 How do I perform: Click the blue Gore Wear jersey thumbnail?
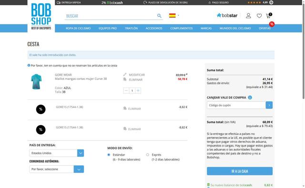pyautogui.click(x=36, y=82)
